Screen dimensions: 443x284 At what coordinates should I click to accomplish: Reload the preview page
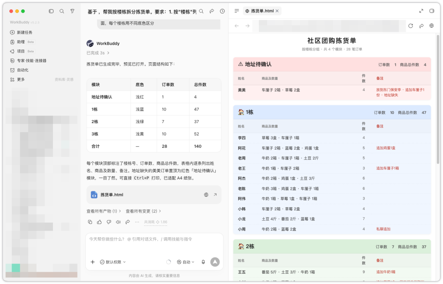click(411, 26)
